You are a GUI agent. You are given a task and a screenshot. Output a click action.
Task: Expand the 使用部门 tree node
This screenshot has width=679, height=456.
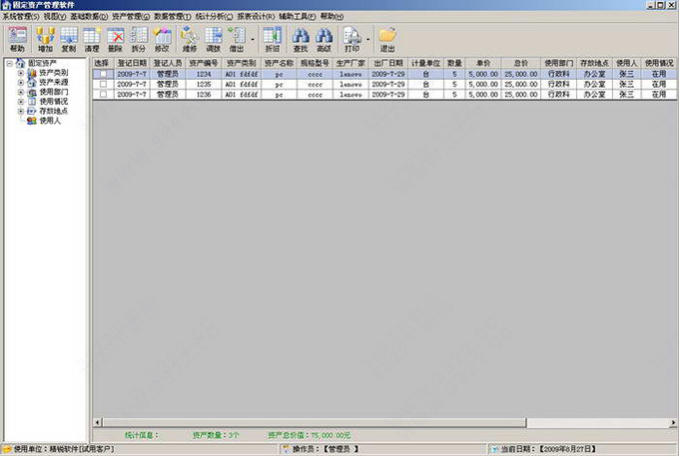tap(20, 92)
